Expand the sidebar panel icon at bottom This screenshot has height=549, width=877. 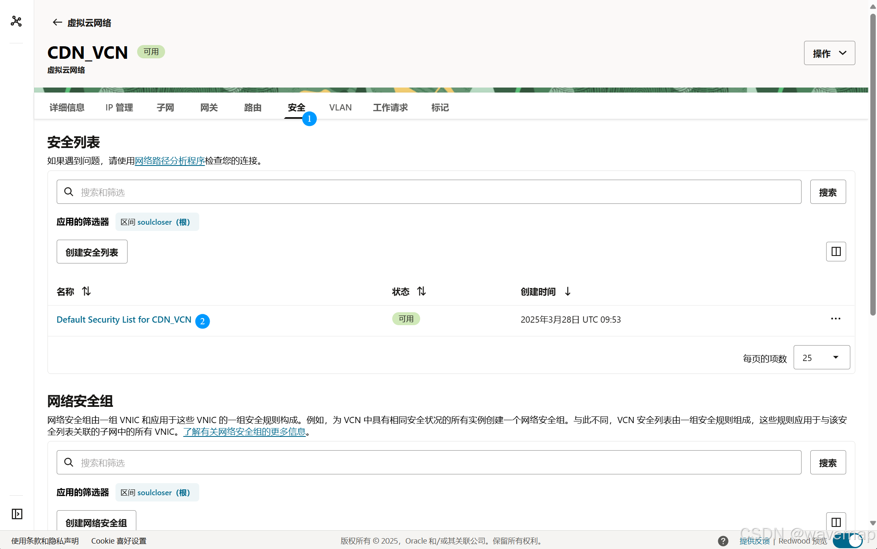tap(17, 514)
